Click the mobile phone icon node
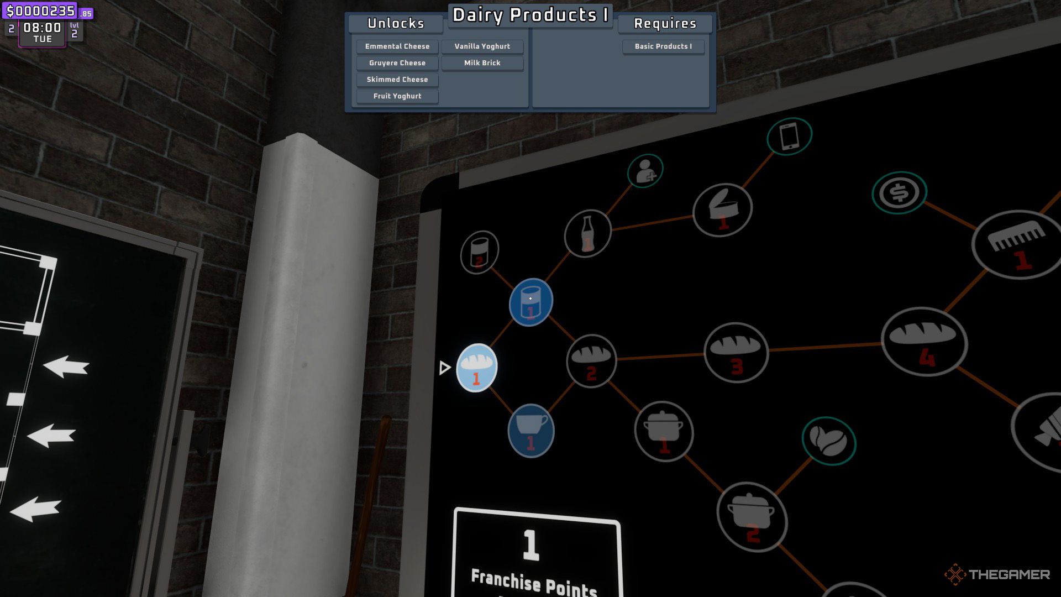This screenshot has height=597, width=1061. [x=789, y=135]
